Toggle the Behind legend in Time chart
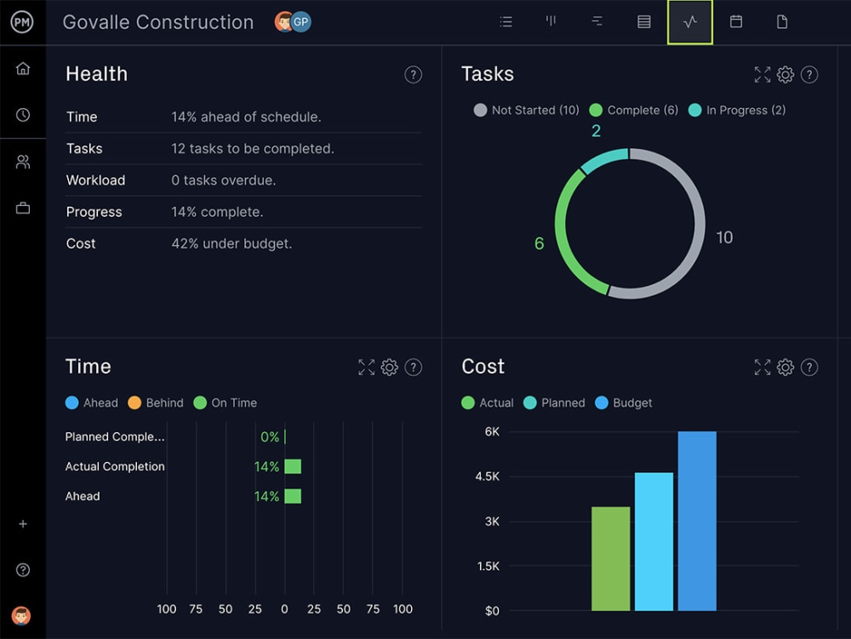This screenshot has width=851, height=639. click(x=156, y=402)
